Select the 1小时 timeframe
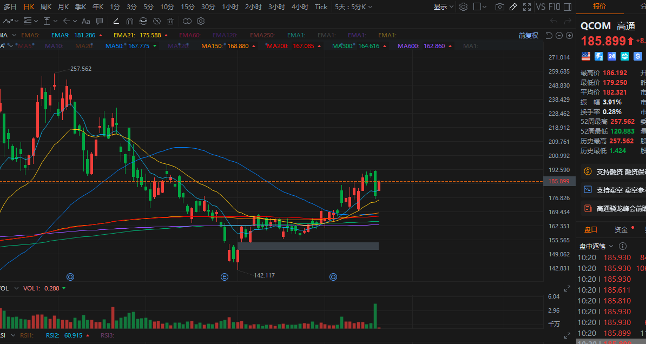646x344 pixels. click(230, 6)
